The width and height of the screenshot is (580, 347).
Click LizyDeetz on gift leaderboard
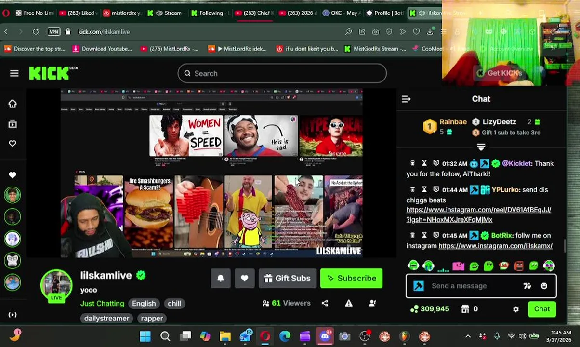point(499,122)
